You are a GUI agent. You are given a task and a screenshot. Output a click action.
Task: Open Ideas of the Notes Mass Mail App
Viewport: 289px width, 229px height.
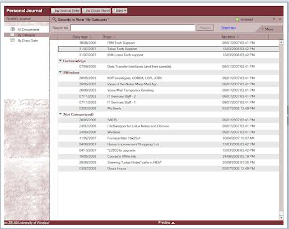click(169, 84)
